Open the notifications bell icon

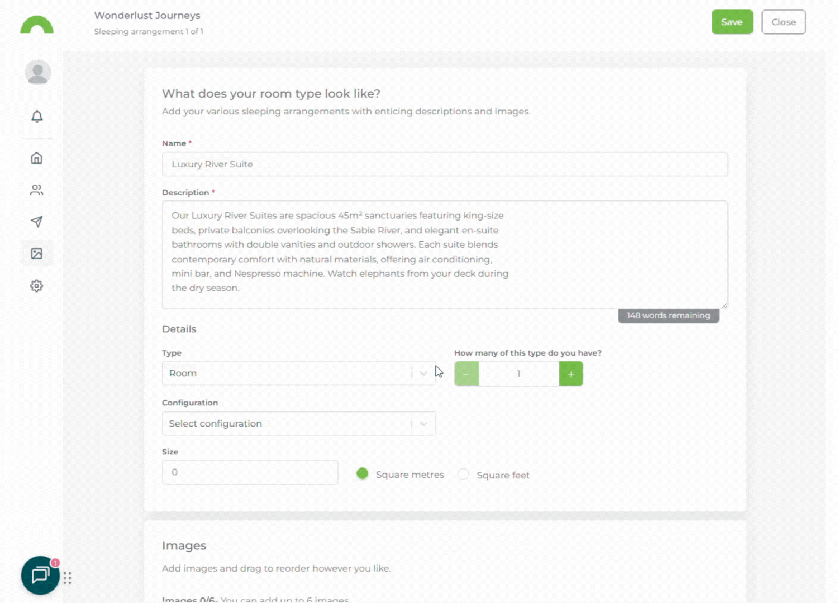37,116
